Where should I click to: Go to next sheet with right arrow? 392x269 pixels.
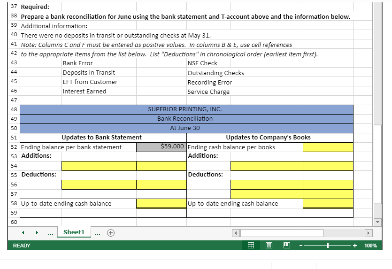pyautogui.click(x=37, y=232)
